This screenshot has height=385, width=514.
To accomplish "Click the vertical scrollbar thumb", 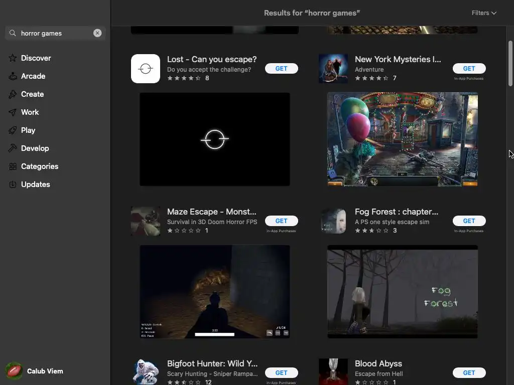I will [510, 64].
